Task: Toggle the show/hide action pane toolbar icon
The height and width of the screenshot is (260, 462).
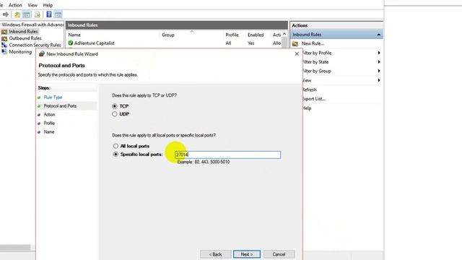Action: 58,14
